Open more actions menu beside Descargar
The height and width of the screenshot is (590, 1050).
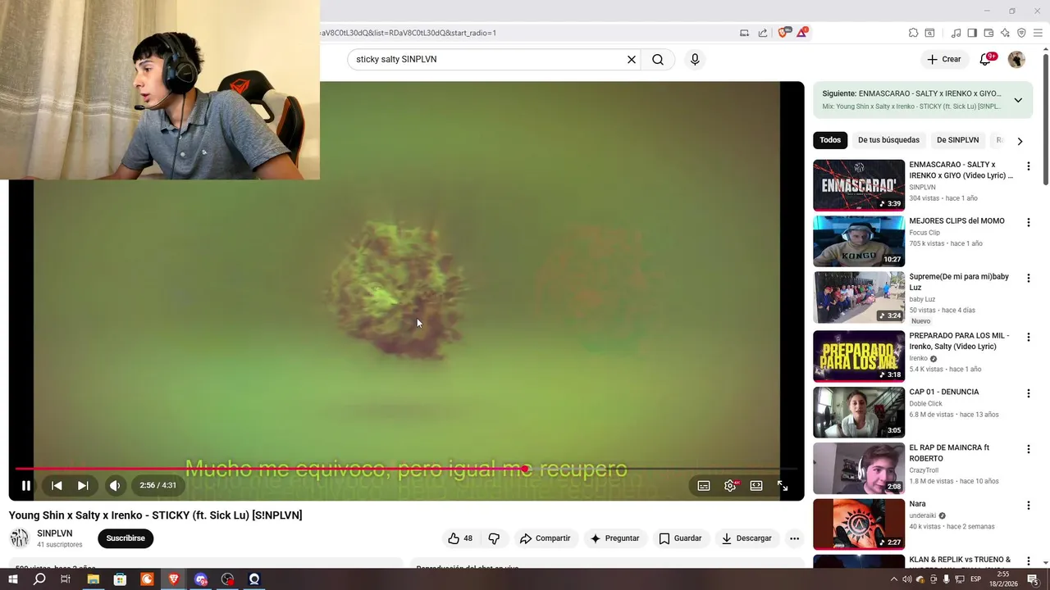click(794, 538)
